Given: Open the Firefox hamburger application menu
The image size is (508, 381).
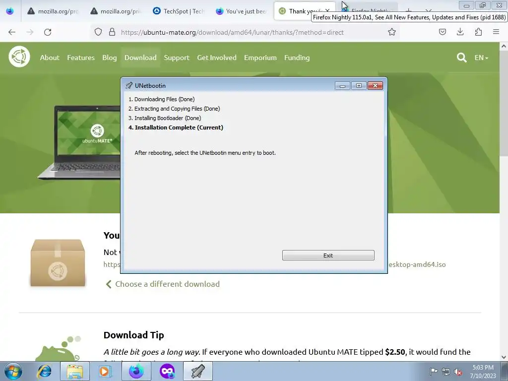Looking at the screenshot, I should click(496, 32).
